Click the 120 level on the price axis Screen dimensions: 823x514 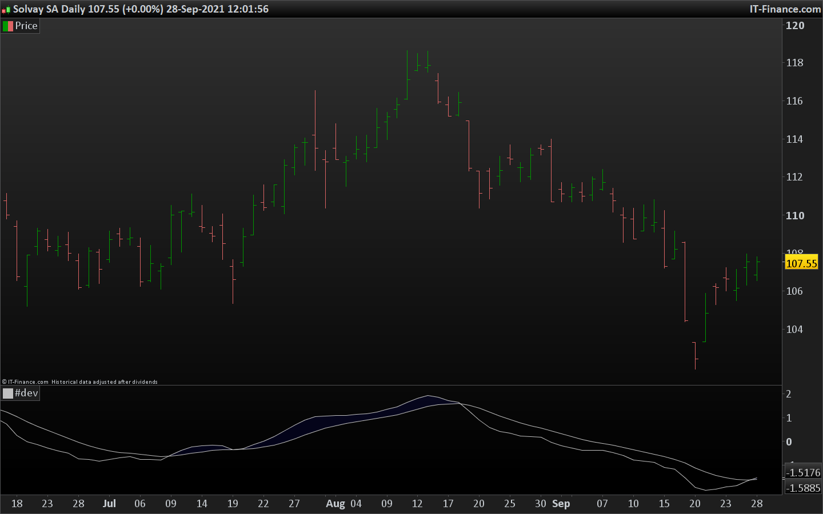795,25
